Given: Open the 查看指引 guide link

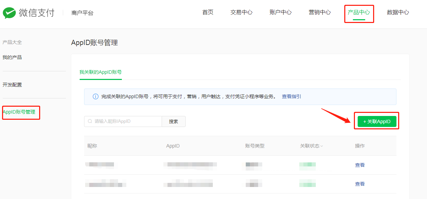Looking at the screenshot, I should click(291, 97).
